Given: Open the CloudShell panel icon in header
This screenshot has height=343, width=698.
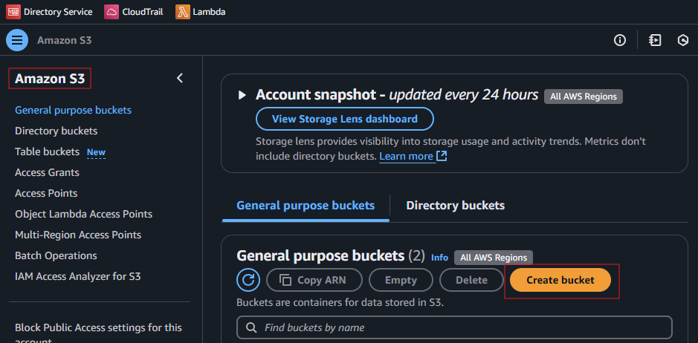Looking at the screenshot, I should pyautogui.click(x=655, y=41).
